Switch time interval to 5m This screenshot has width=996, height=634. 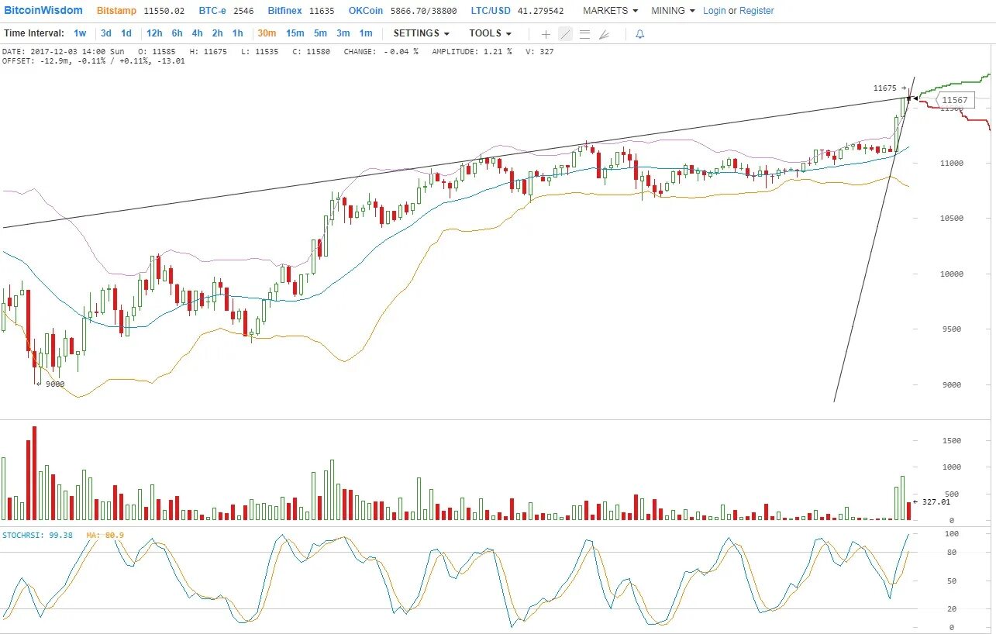click(x=320, y=33)
